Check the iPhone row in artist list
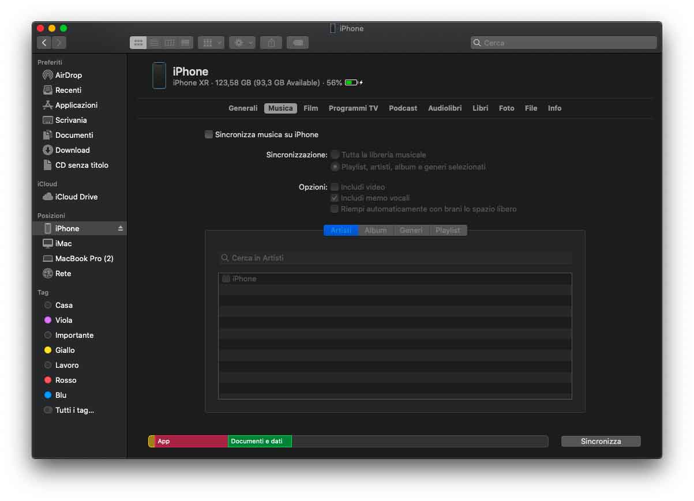 pos(226,278)
